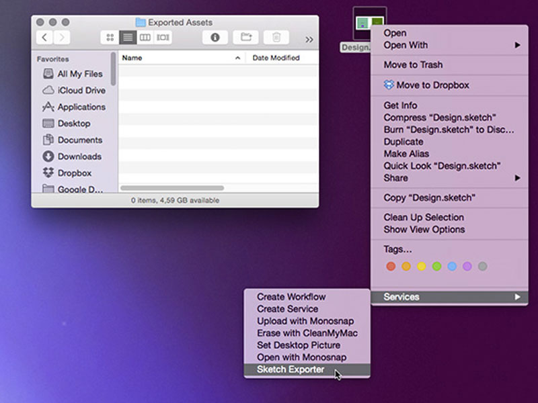The height and width of the screenshot is (403, 538).
Task: Choose Upload with Monosnap
Action: 307,321
